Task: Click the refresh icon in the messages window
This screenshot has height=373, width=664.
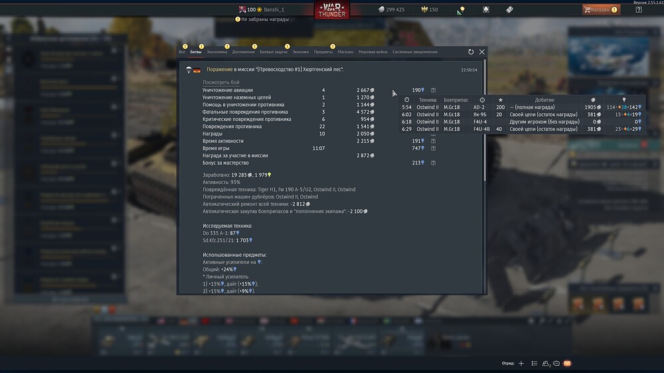Action: tap(471, 52)
